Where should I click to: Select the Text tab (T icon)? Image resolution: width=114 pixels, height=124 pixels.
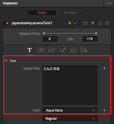tap(30, 50)
